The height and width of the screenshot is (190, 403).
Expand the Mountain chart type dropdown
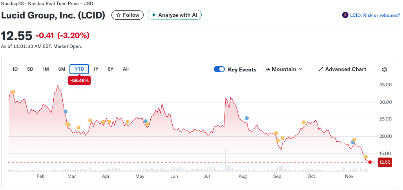tap(284, 69)
